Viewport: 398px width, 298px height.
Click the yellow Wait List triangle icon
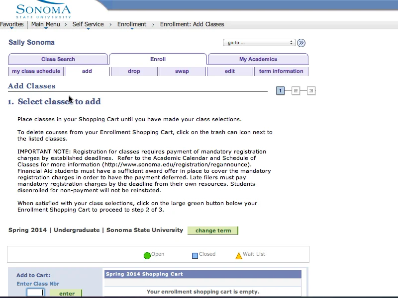(239, 256)
